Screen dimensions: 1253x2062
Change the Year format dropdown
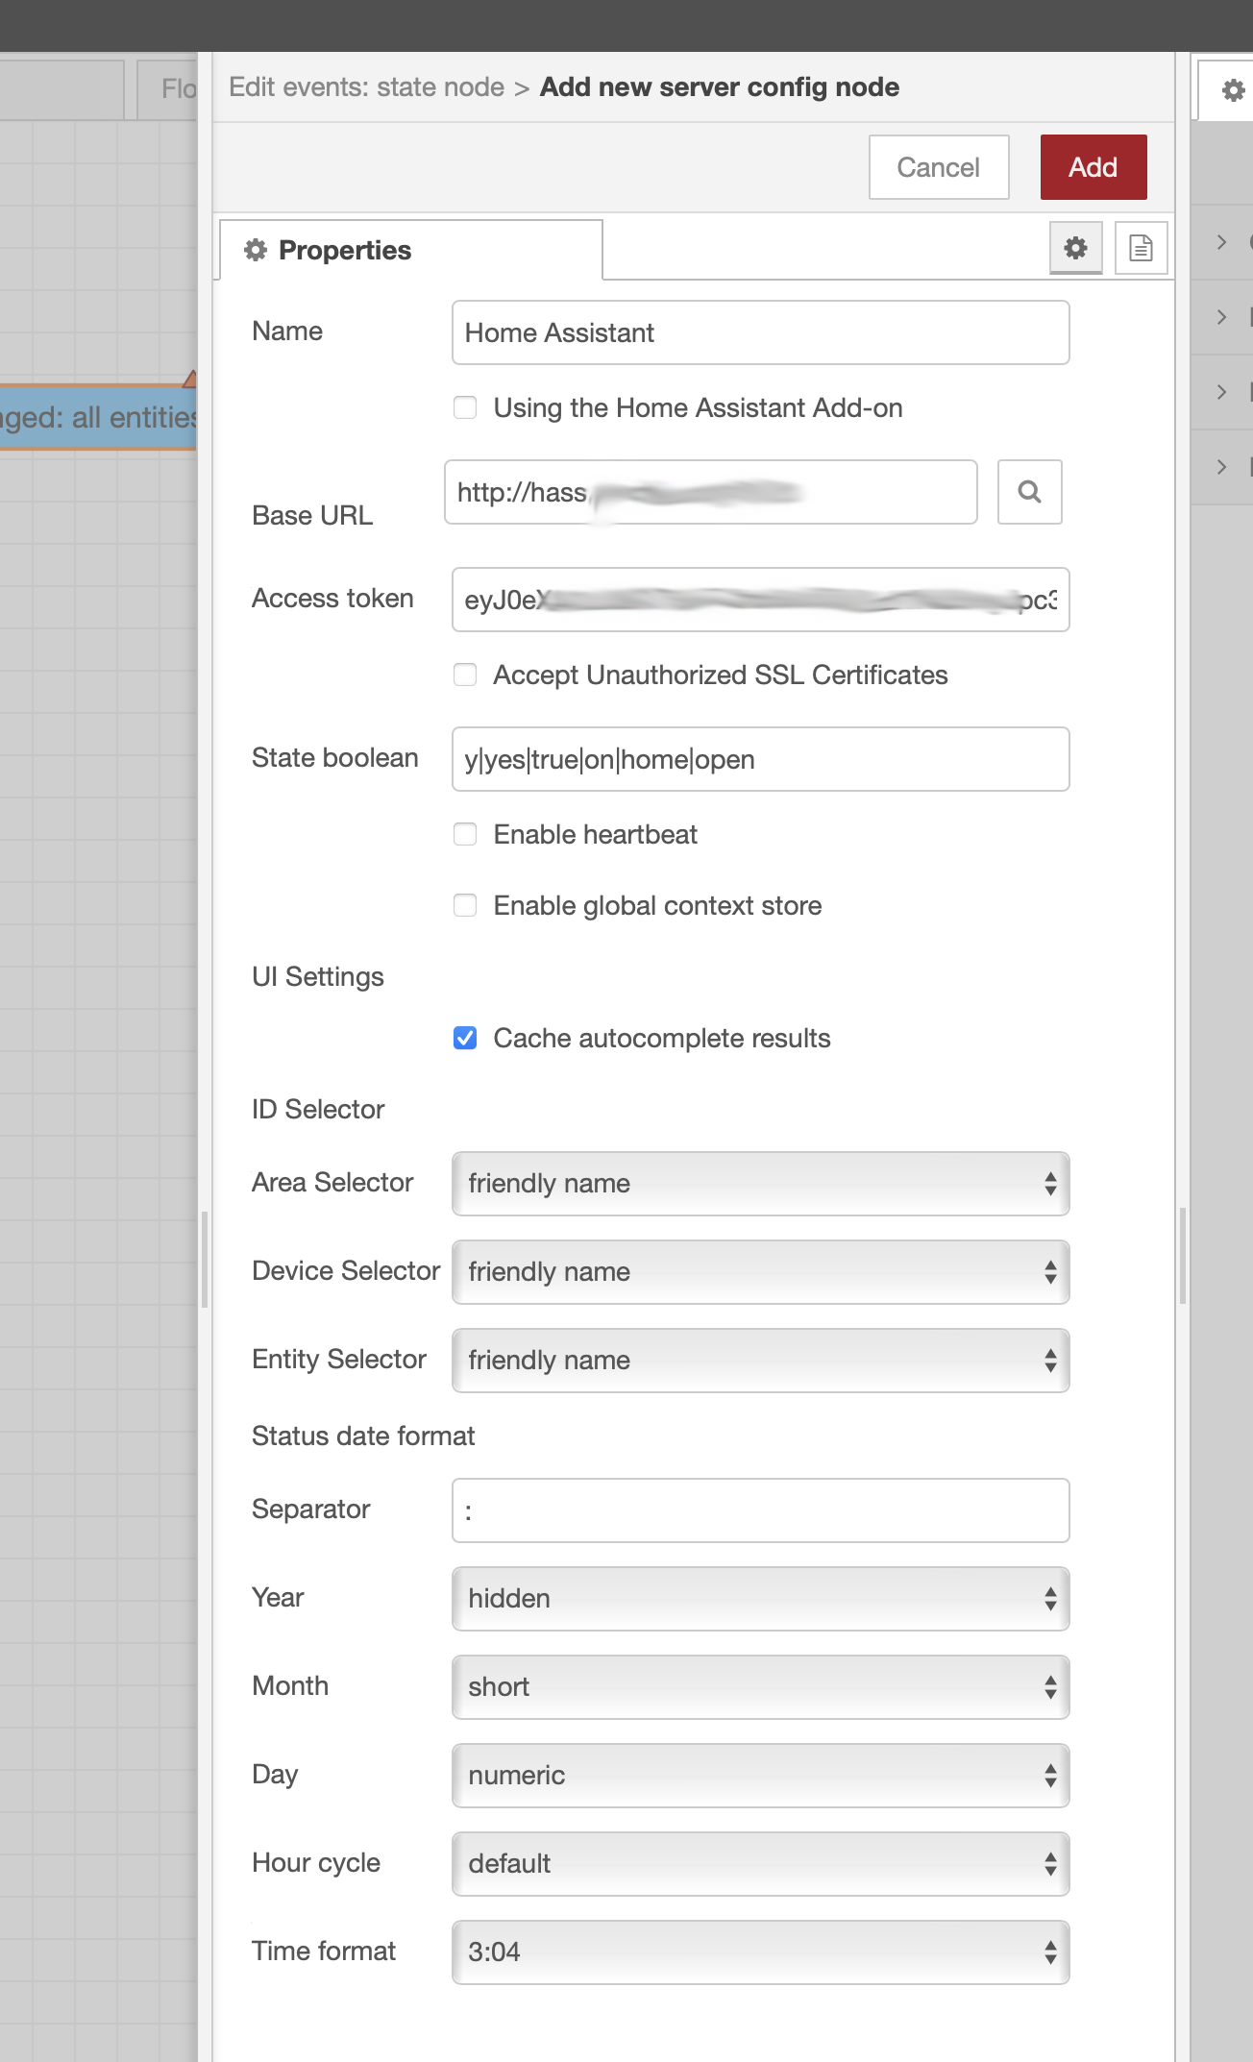pos(760,1599)
